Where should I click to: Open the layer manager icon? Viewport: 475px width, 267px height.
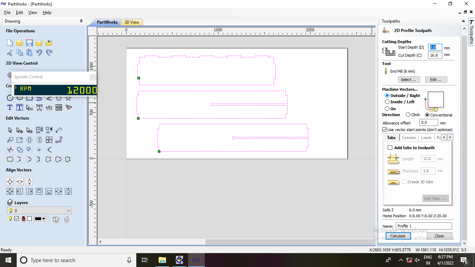click(x=56, y=219)
